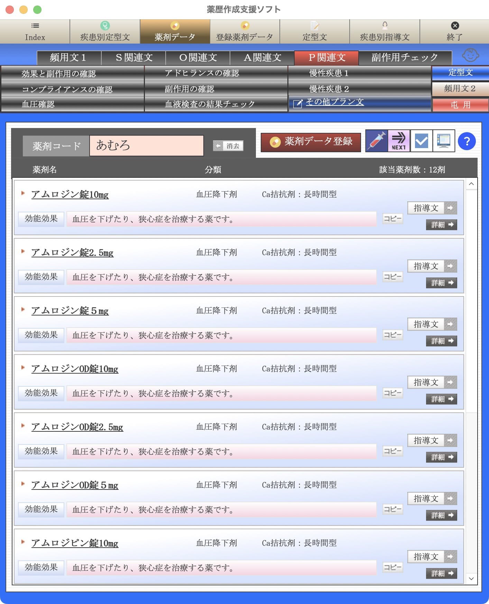Click the 薬剤コード input field
This screenshot has height=604, width=489.
(147, 146)
